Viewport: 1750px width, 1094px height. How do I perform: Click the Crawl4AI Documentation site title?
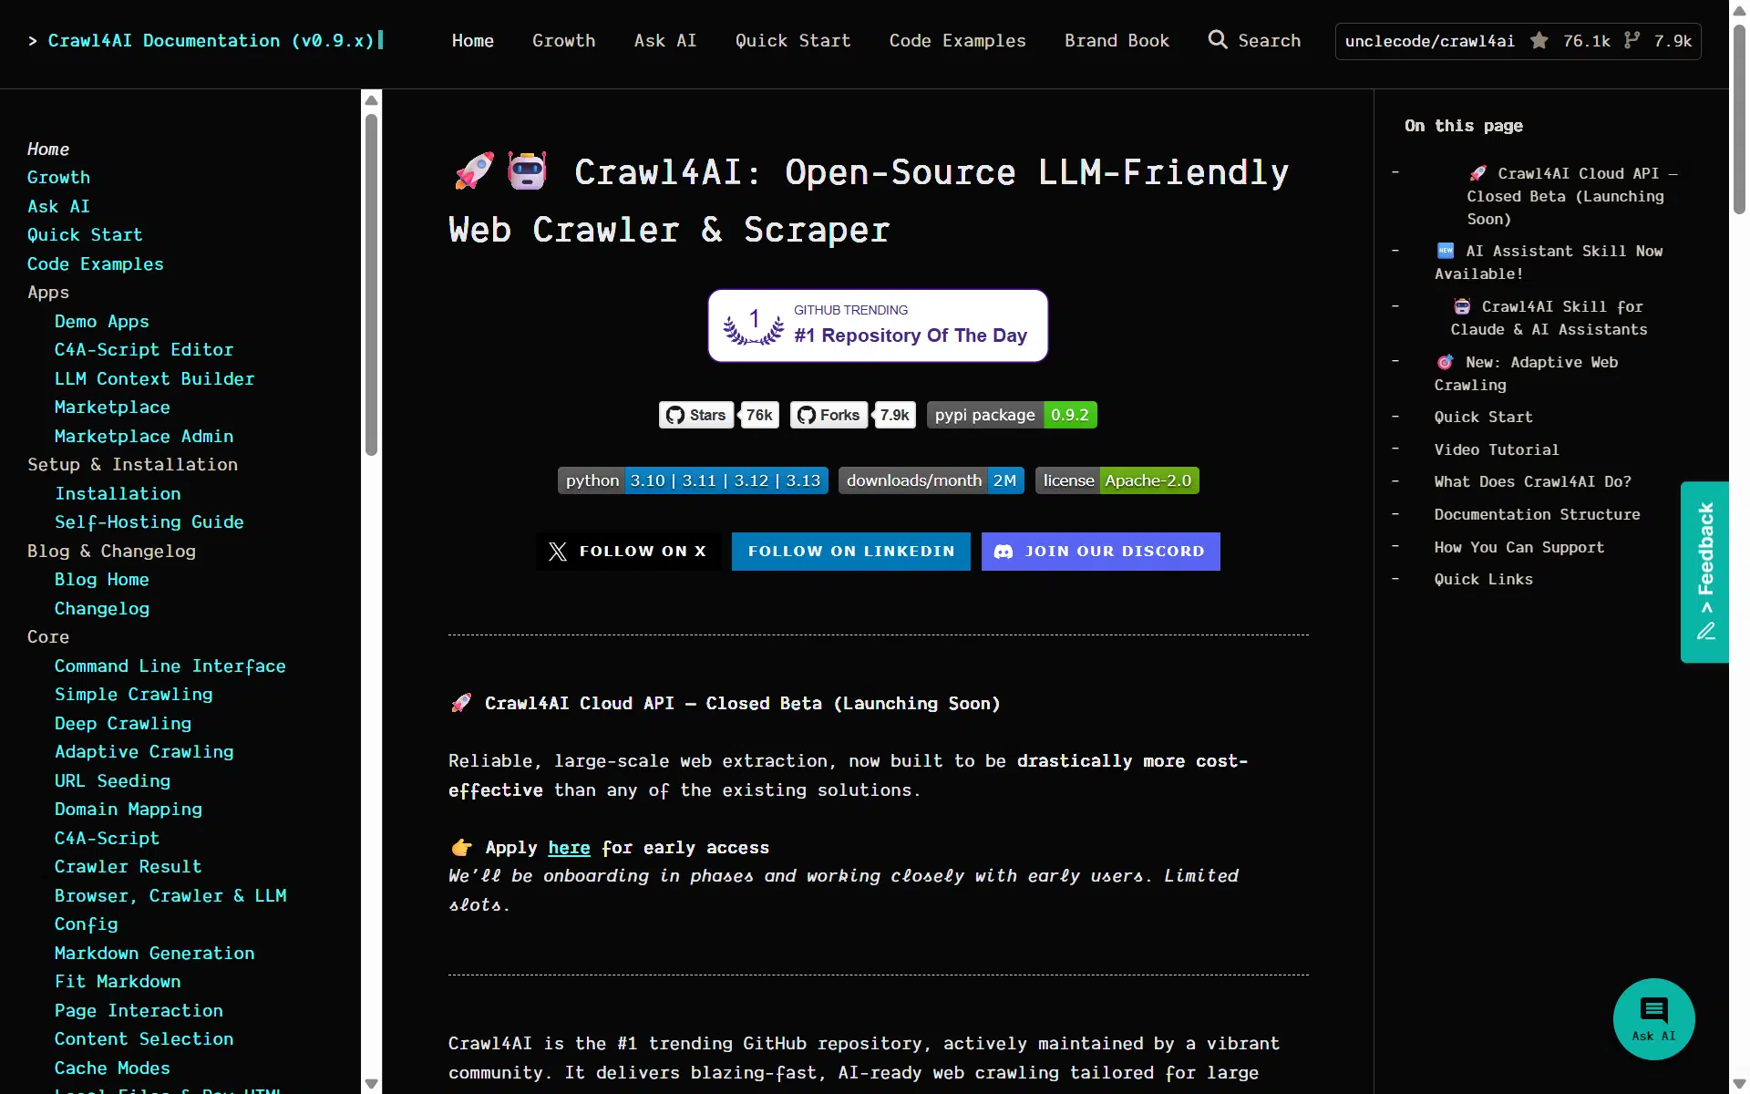click(211, 40)
